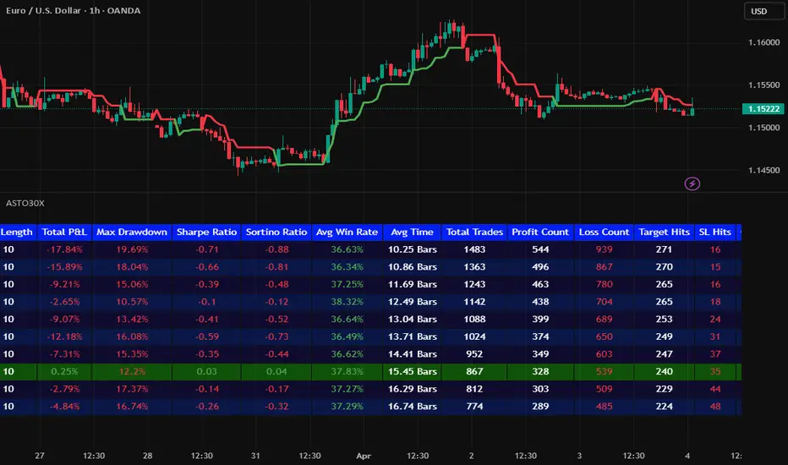Click the Avg Time column header
This screenshot has width=788, height=465.
pyautogui.click(x=412, y=232)
